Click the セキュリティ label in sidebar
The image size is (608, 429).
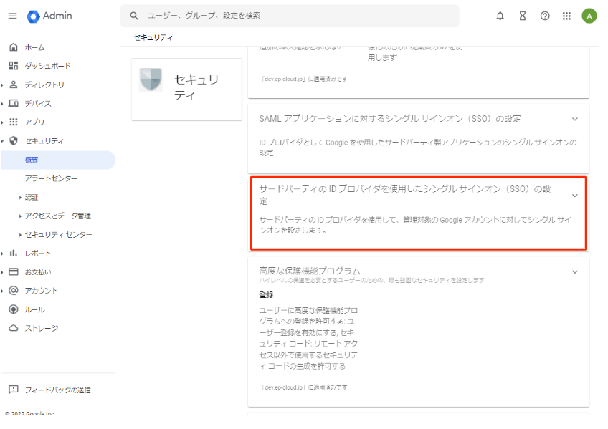click(44, 141)
